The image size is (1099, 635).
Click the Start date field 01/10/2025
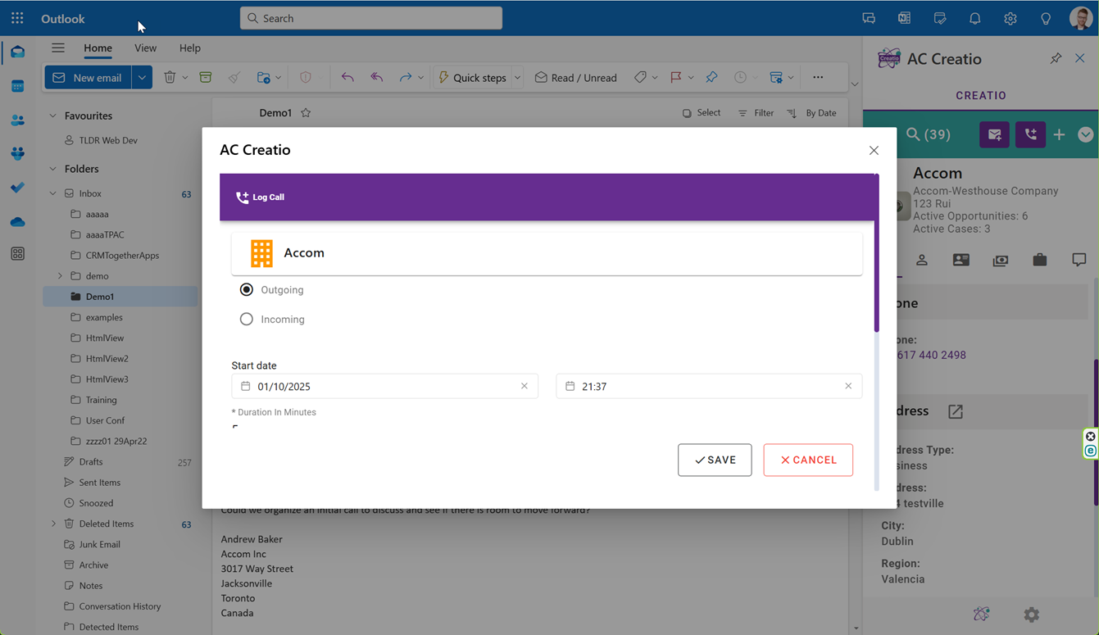tap(384, 386)
